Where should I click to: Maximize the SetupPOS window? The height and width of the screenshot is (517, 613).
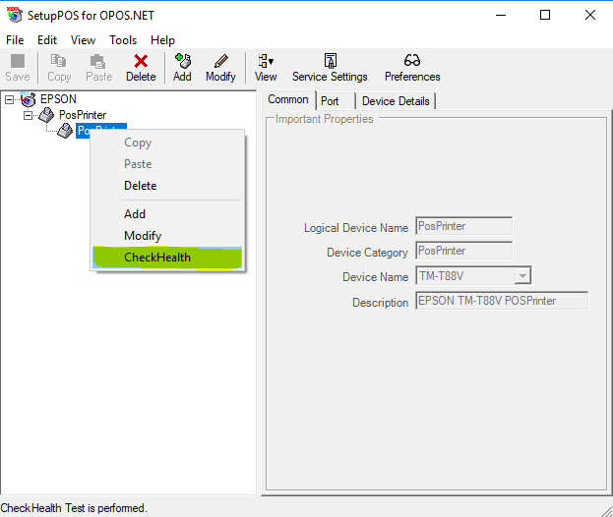(x=545, y=15)
